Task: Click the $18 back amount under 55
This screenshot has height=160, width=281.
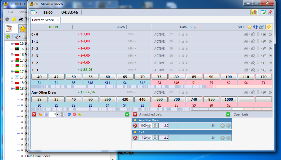Action: click(x=91, y=83)
